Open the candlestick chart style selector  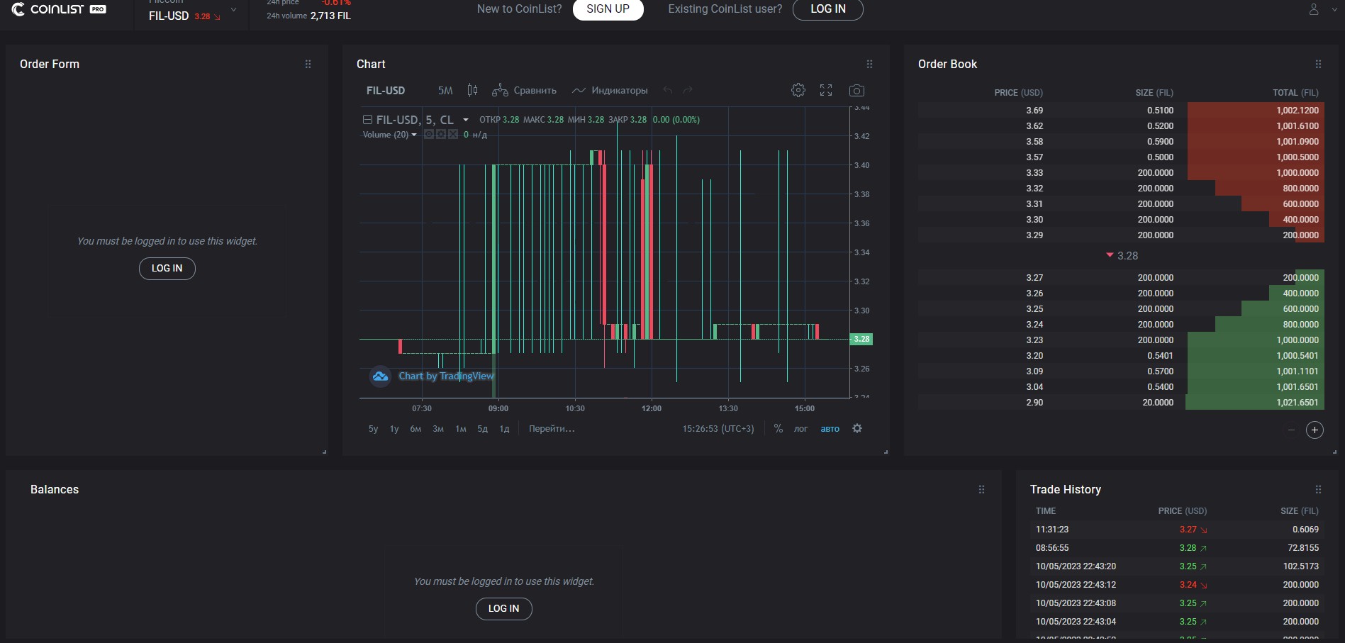click(472, 90)
